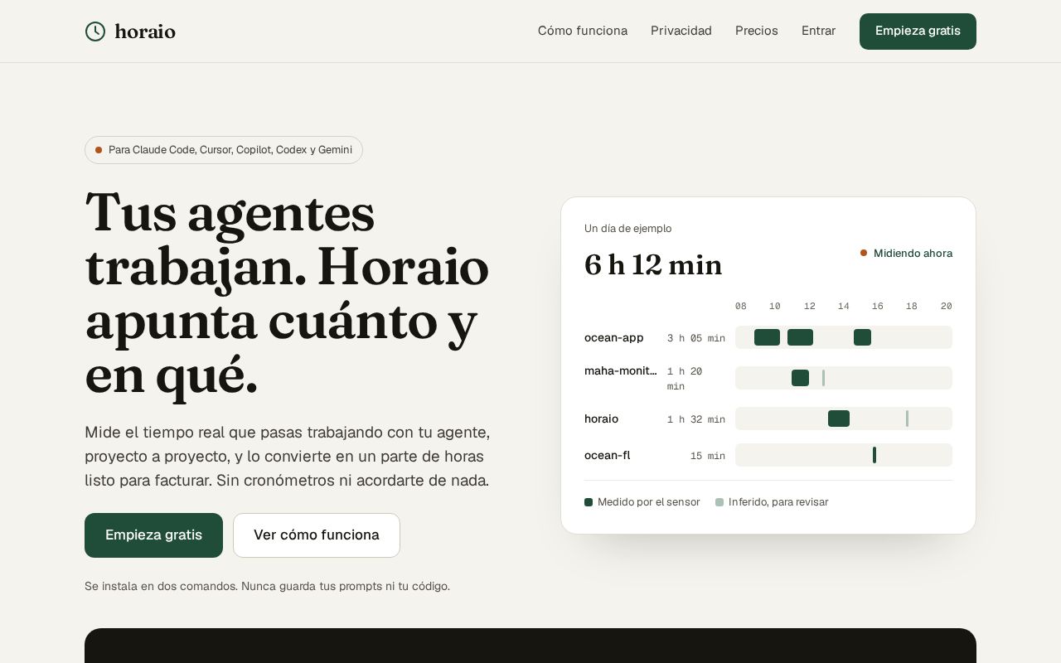Click the Medido por el sensor legend text
1061x663 pixels.
649,502
